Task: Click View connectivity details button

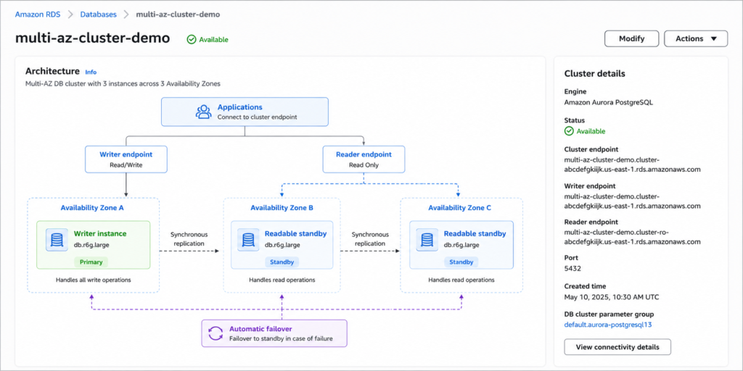Action: (x=617, y=347)
